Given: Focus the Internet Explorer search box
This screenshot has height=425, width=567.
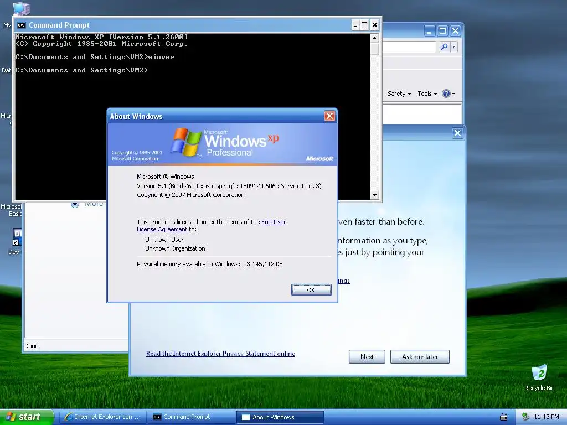Looking at the screenshot, I should [409, 47].
